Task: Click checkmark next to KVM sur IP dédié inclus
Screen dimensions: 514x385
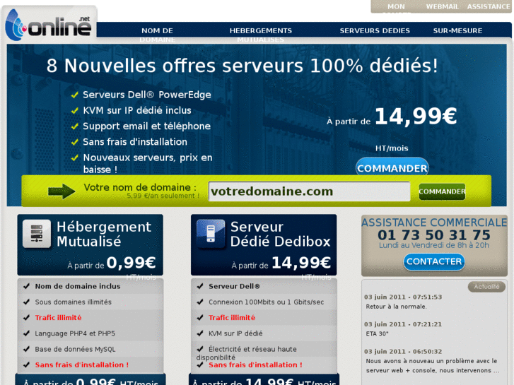Action: point(75,110)
